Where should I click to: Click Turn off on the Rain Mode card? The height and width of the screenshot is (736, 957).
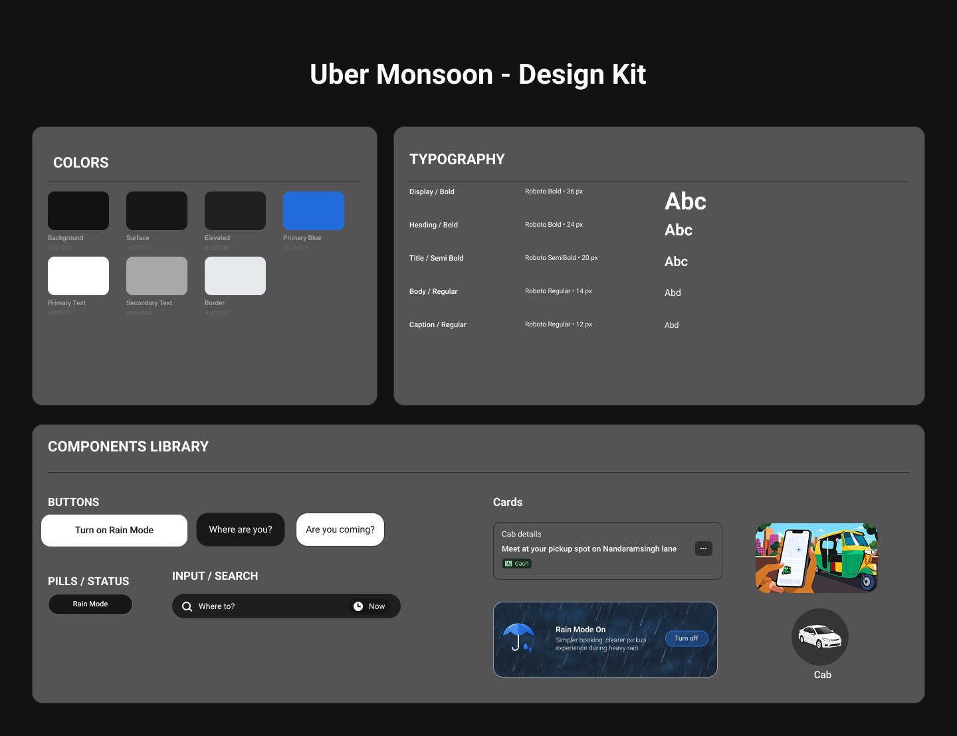(687, 638)
